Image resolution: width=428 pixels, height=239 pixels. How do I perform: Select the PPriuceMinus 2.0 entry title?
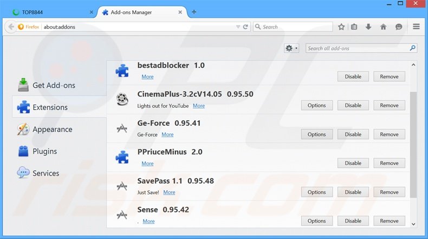click(x=170, y=152)
